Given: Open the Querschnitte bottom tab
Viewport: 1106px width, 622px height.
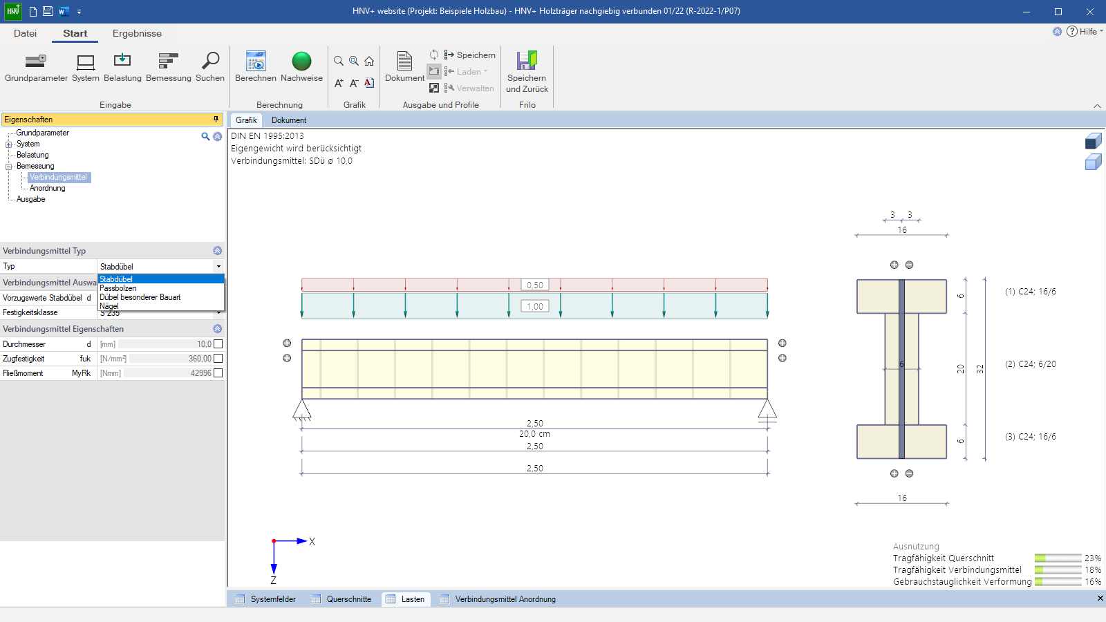Looking at the screenshot, I should 341,599.
